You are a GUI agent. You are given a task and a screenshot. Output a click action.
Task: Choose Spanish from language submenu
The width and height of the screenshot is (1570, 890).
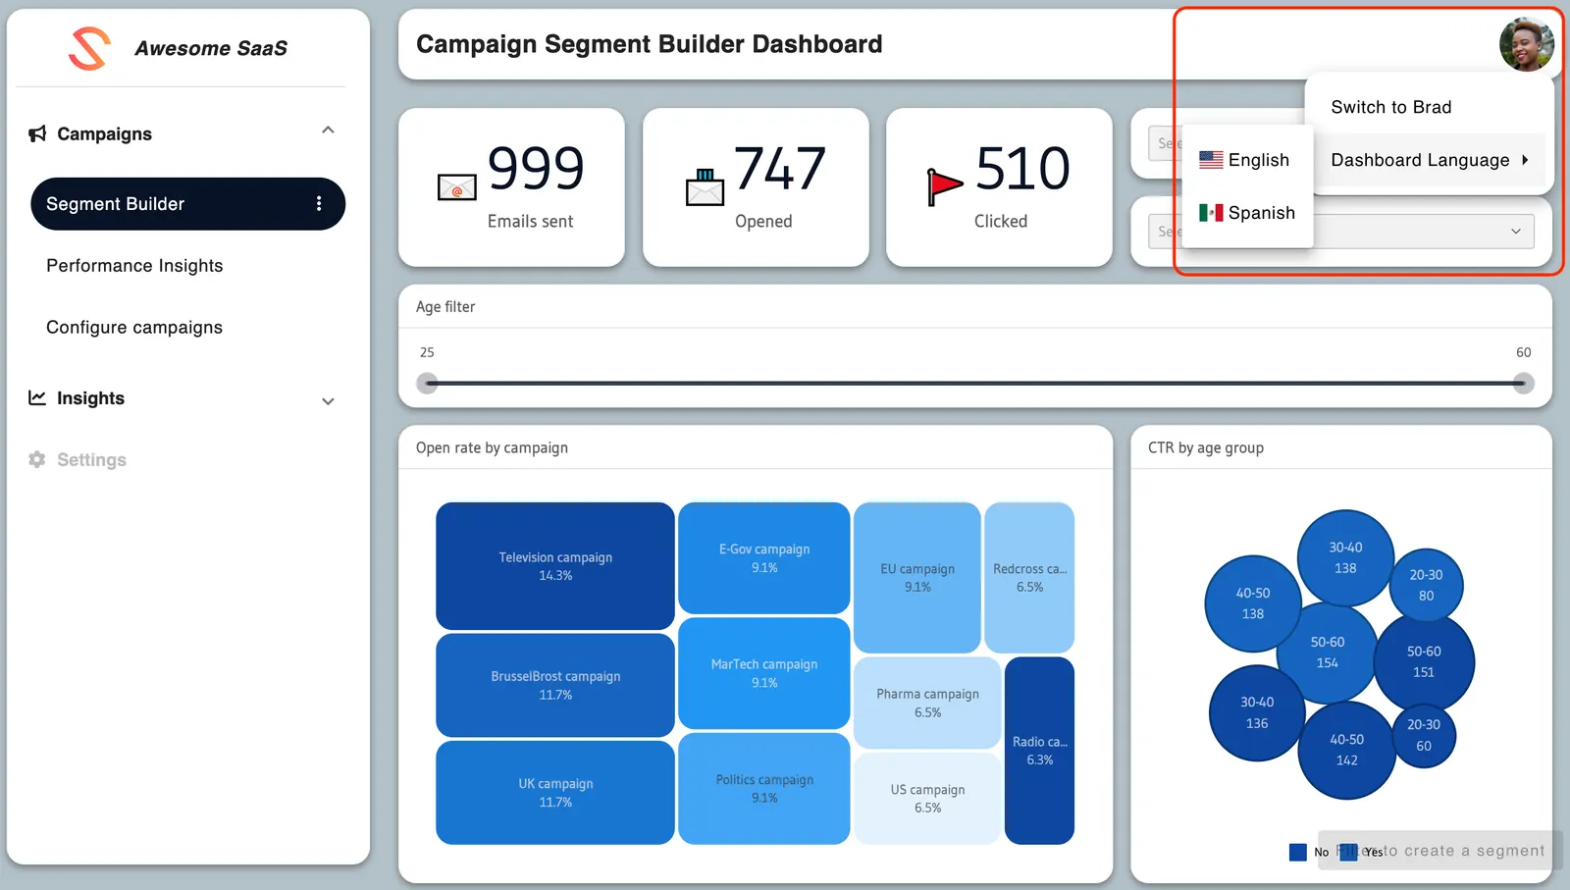click(x=1248, y=213)
